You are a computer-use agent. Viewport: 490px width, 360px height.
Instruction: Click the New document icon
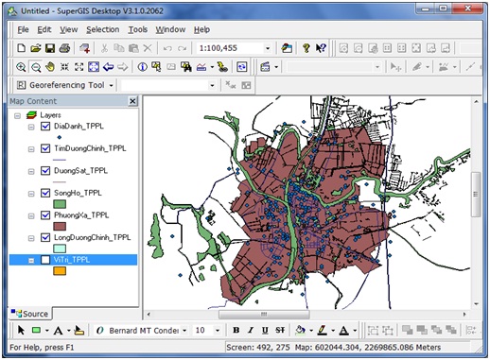coord(21,48)
